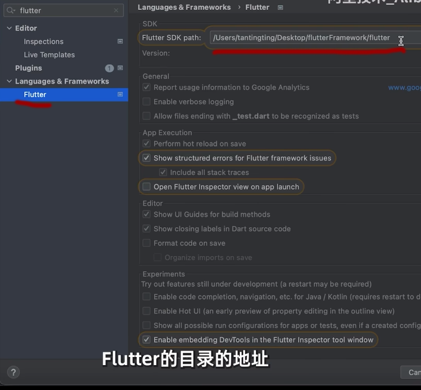Collapse the Editor tree section
This screenshot has height=390, width=421.
tap(9, 28)
